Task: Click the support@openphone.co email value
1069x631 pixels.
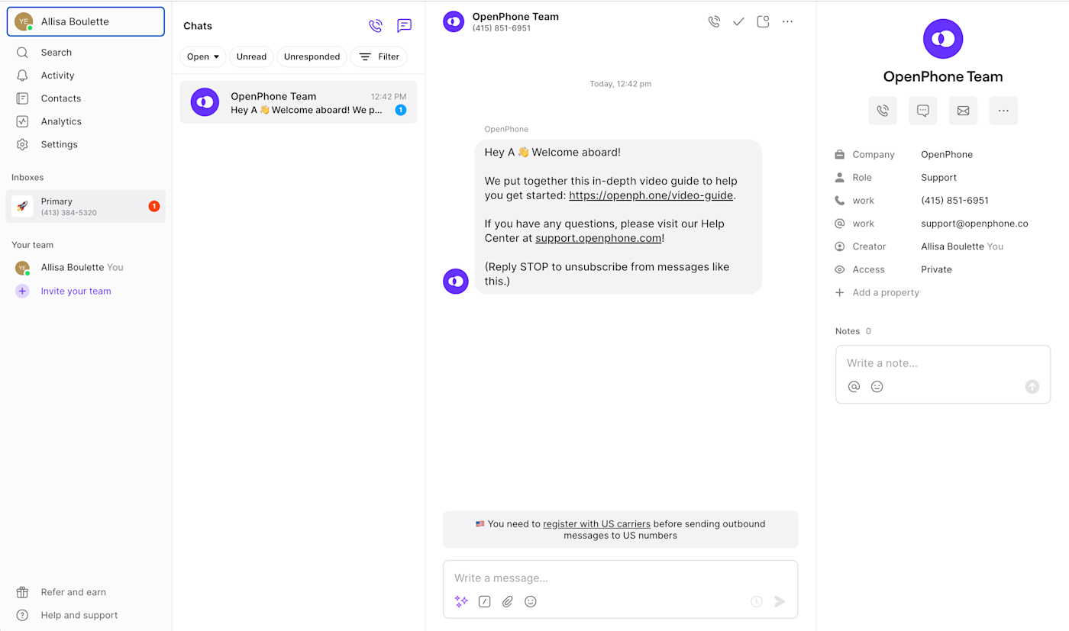Action: point(974,224)
